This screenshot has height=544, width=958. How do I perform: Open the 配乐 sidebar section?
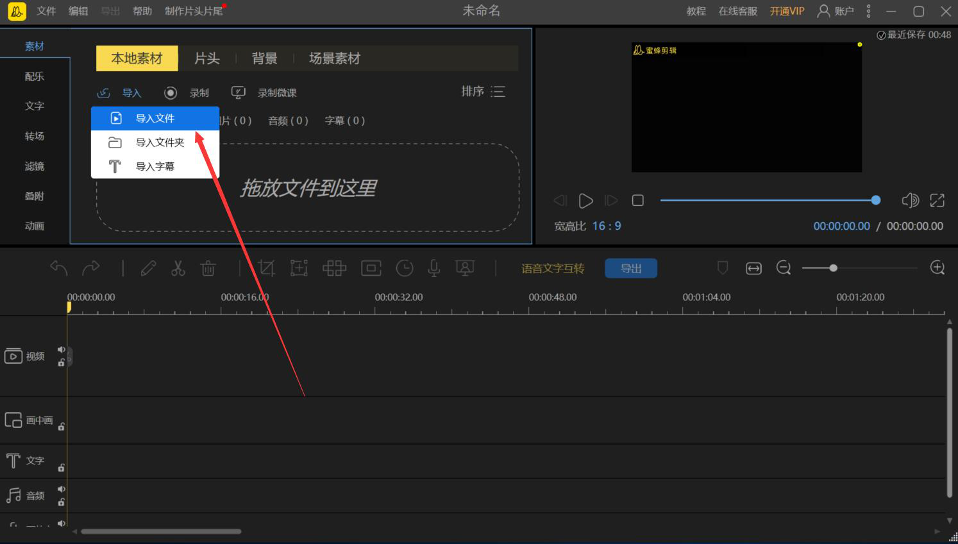[x=35, y=76]
